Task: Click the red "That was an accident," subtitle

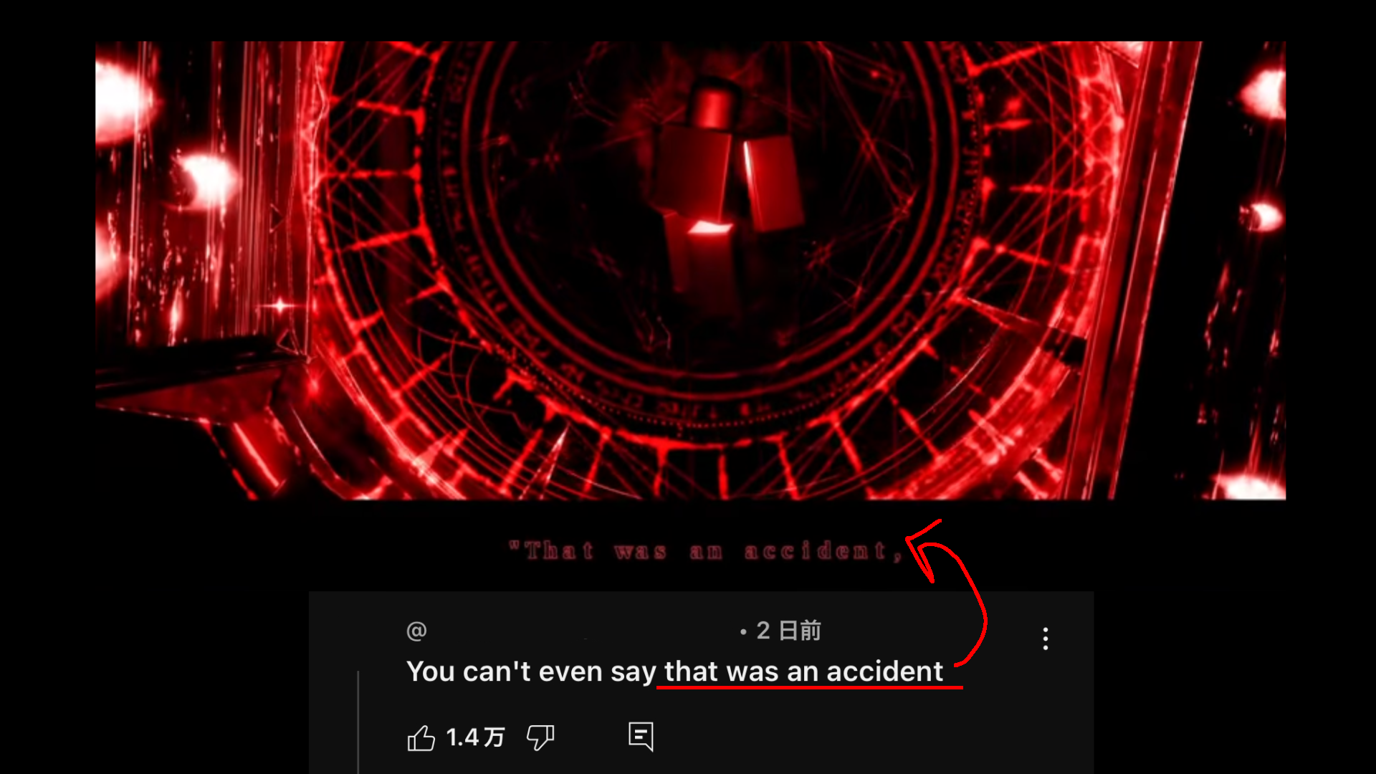Action: tap(705, 551)
